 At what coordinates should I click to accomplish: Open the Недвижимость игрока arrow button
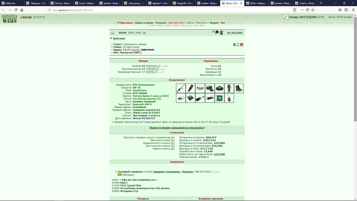pyautogui.click(x=172, y=143)
